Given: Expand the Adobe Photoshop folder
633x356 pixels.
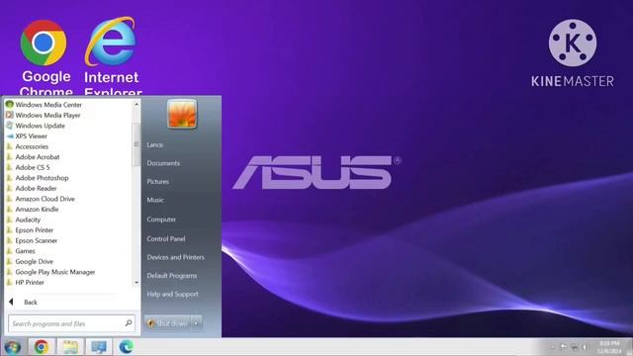Looking at the screenshot, I should click(x=38, y=178).
